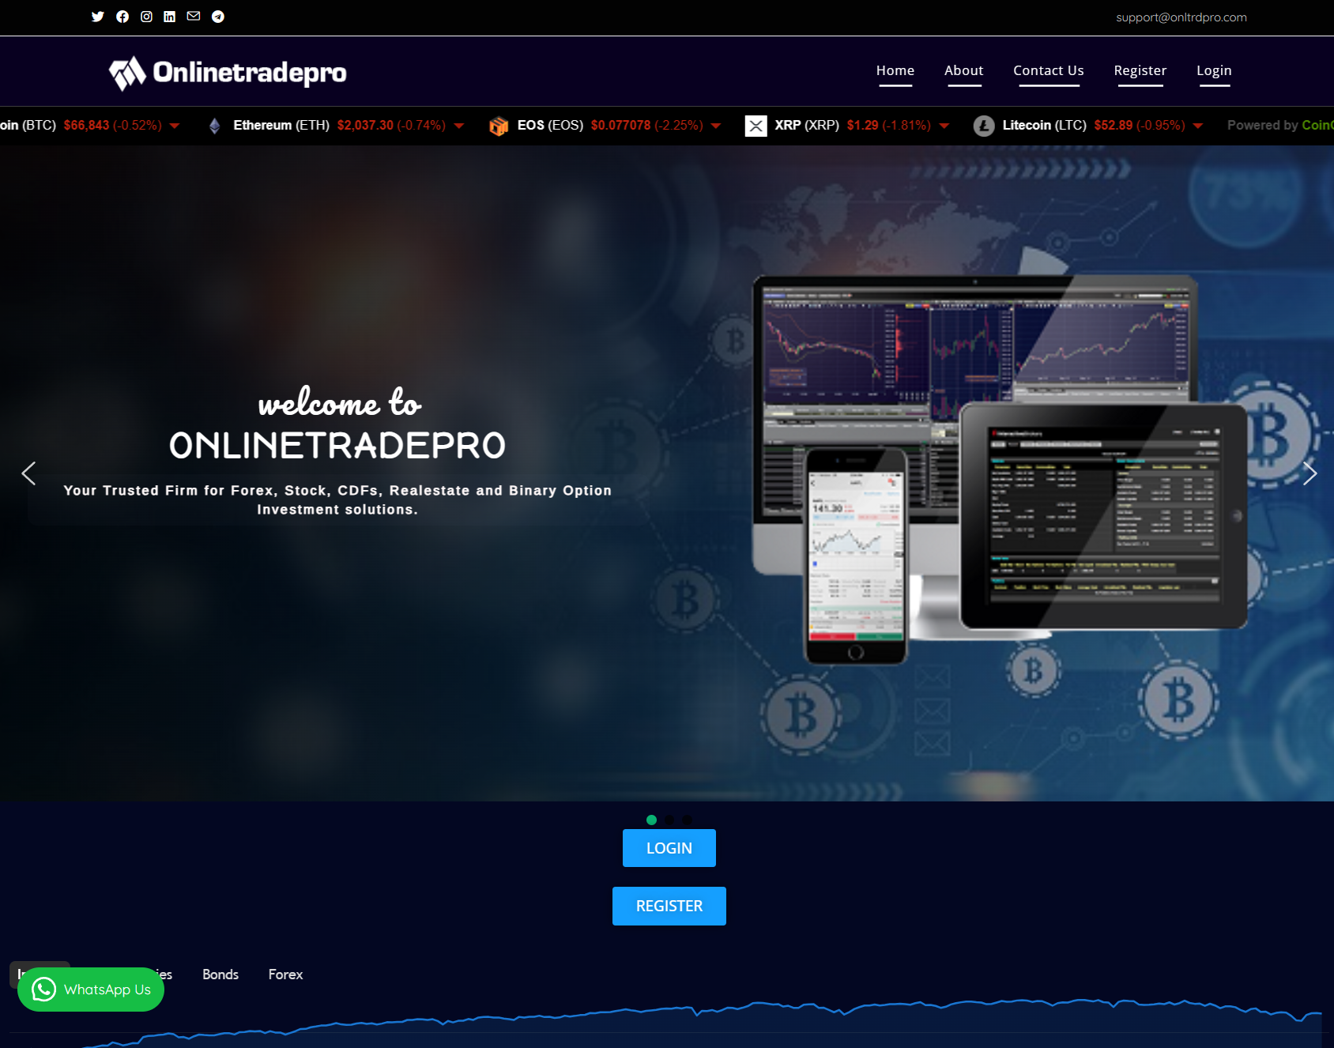Screen dimensions: 1334x1048
Task: Select the second carousel slide dot
Action: click(x=669, y=820)
